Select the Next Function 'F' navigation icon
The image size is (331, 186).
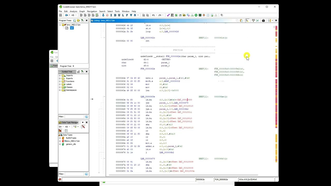point(127,15)
